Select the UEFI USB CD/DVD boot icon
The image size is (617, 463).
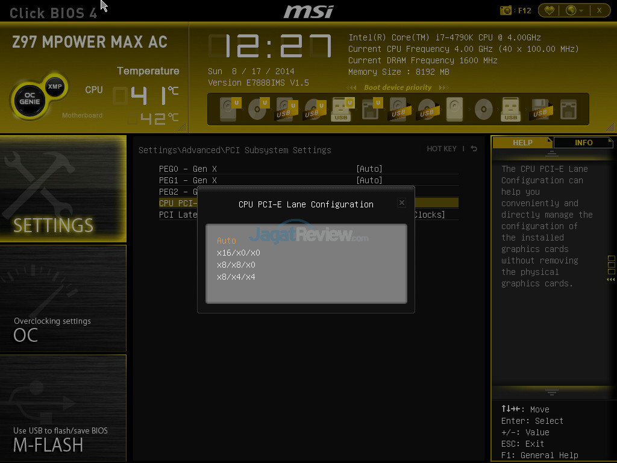coord(315,109)
